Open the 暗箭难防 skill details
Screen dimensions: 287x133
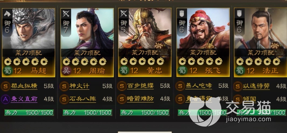click(x=140, y=99)
